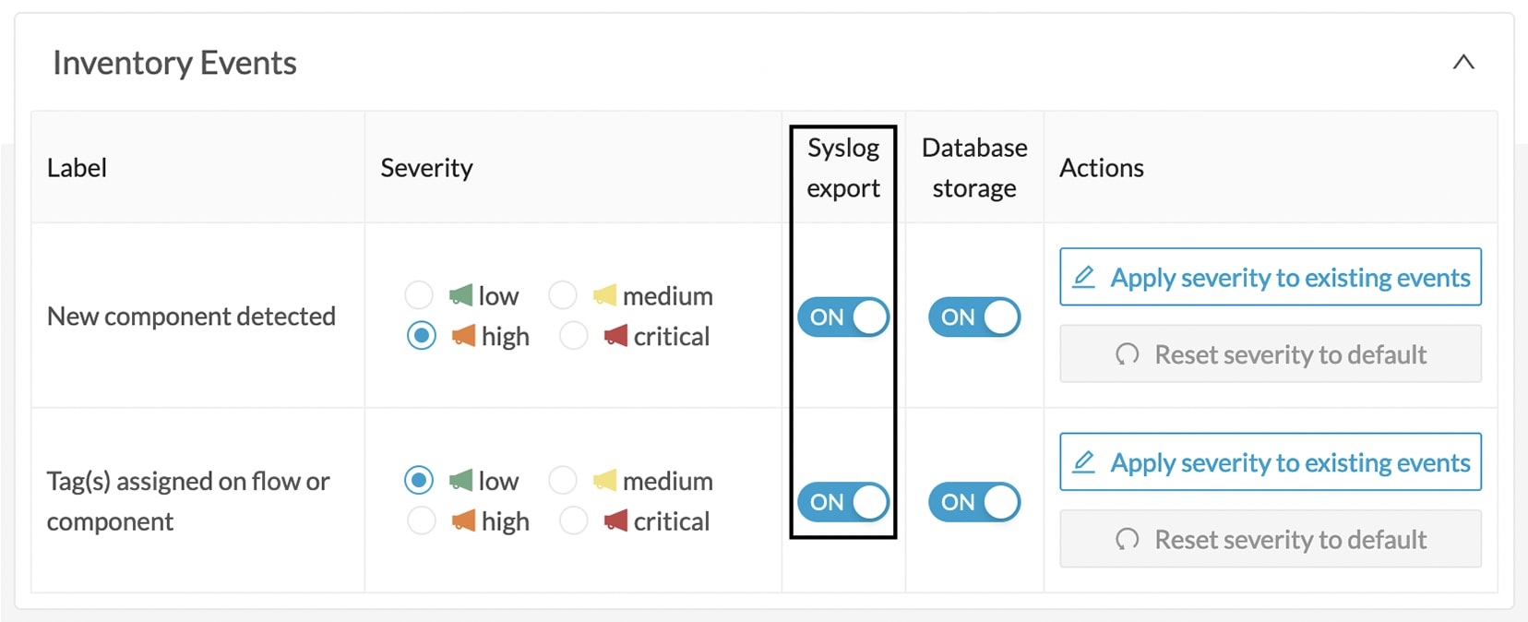Apply severity to existing events for New component
The width and height of the screenshot is (1528, 622).
point(1271,277)
